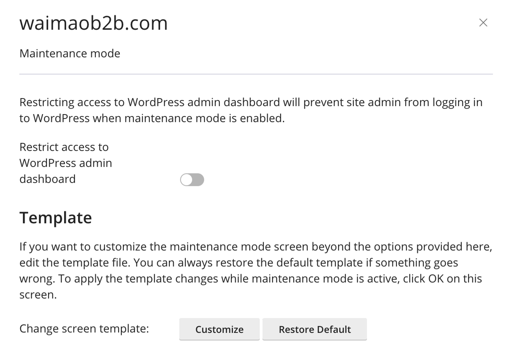Click the Maintenance mode label

[x=70, y=53]
